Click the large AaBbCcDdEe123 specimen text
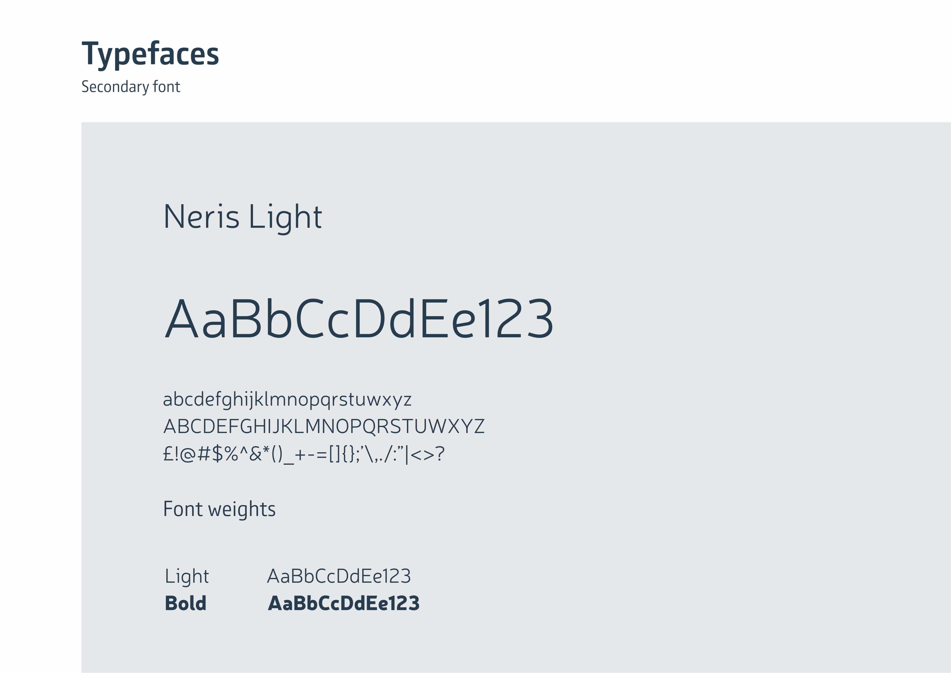The height and width of the screenshot is (673, 951). 359,319
